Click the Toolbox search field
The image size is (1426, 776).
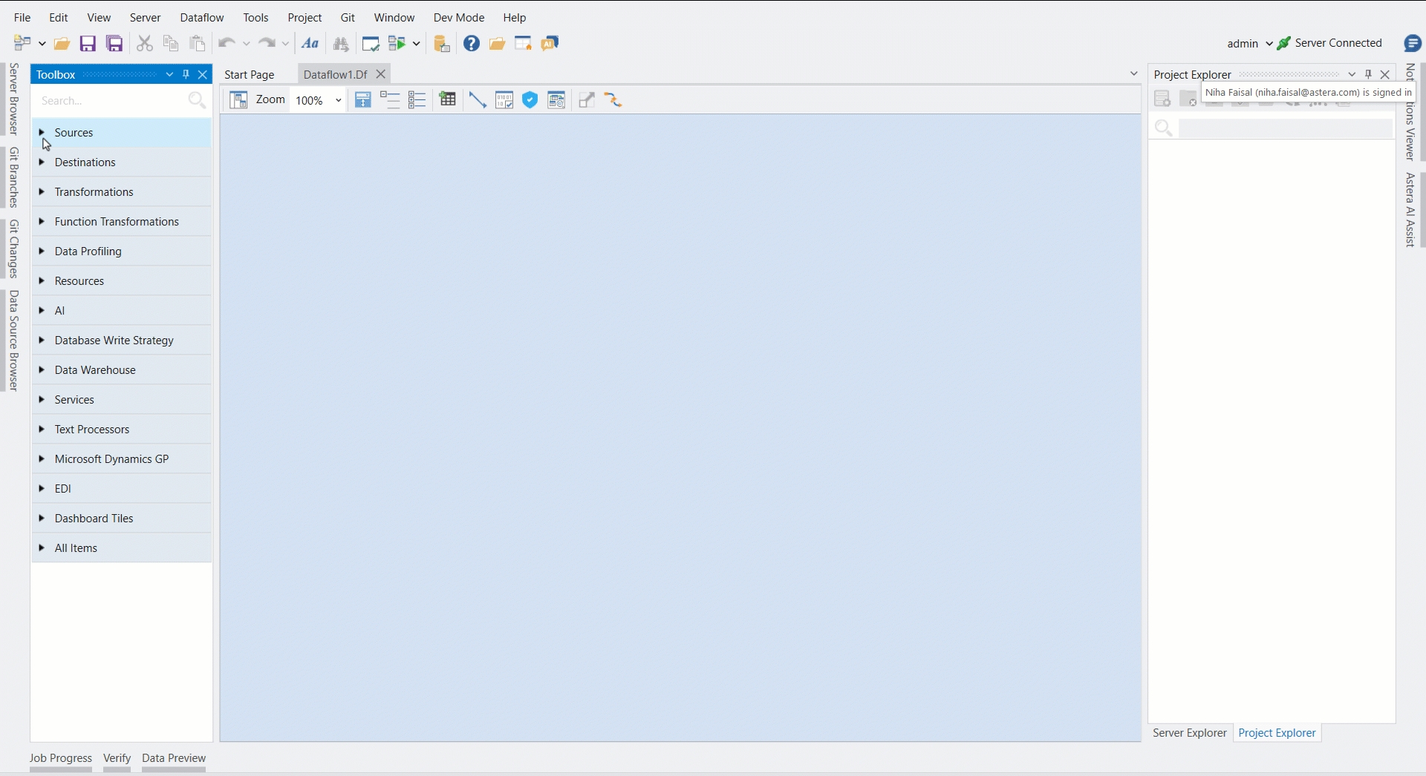pos(111,101)
